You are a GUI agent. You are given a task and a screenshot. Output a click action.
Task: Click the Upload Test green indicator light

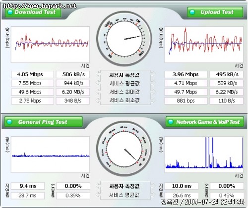click(x=192, y=12)
